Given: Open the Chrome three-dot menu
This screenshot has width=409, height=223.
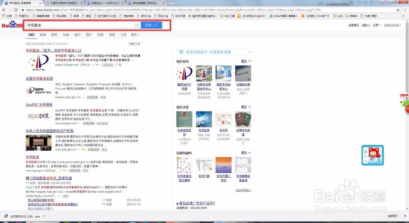Looking at the screenshot, I should [405, 10].
